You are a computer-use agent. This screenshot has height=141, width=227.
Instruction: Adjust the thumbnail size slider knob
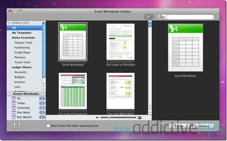coord(109,118)
